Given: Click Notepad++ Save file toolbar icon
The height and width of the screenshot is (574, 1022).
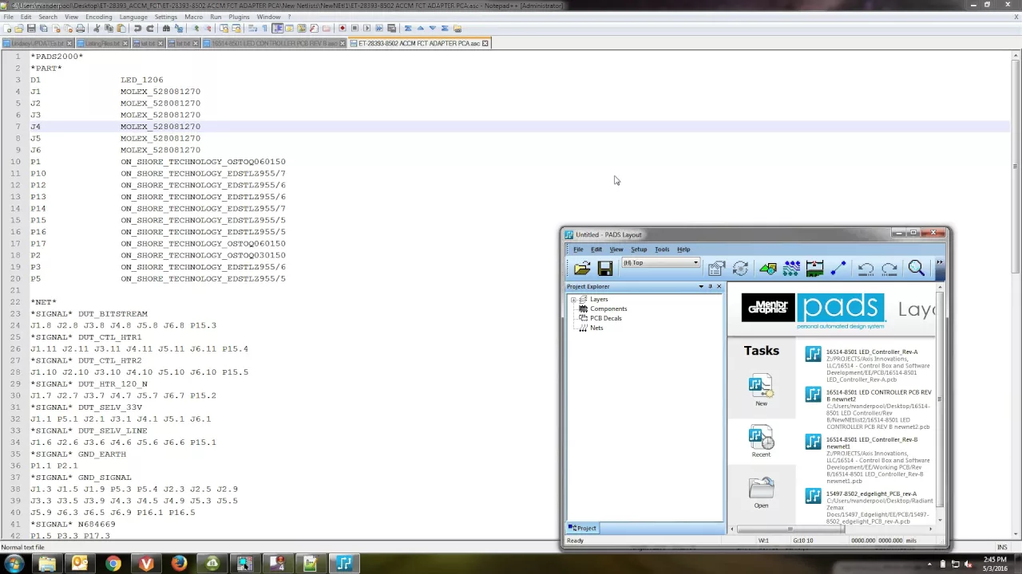Looking at the screenshot, I should (32, 29).
